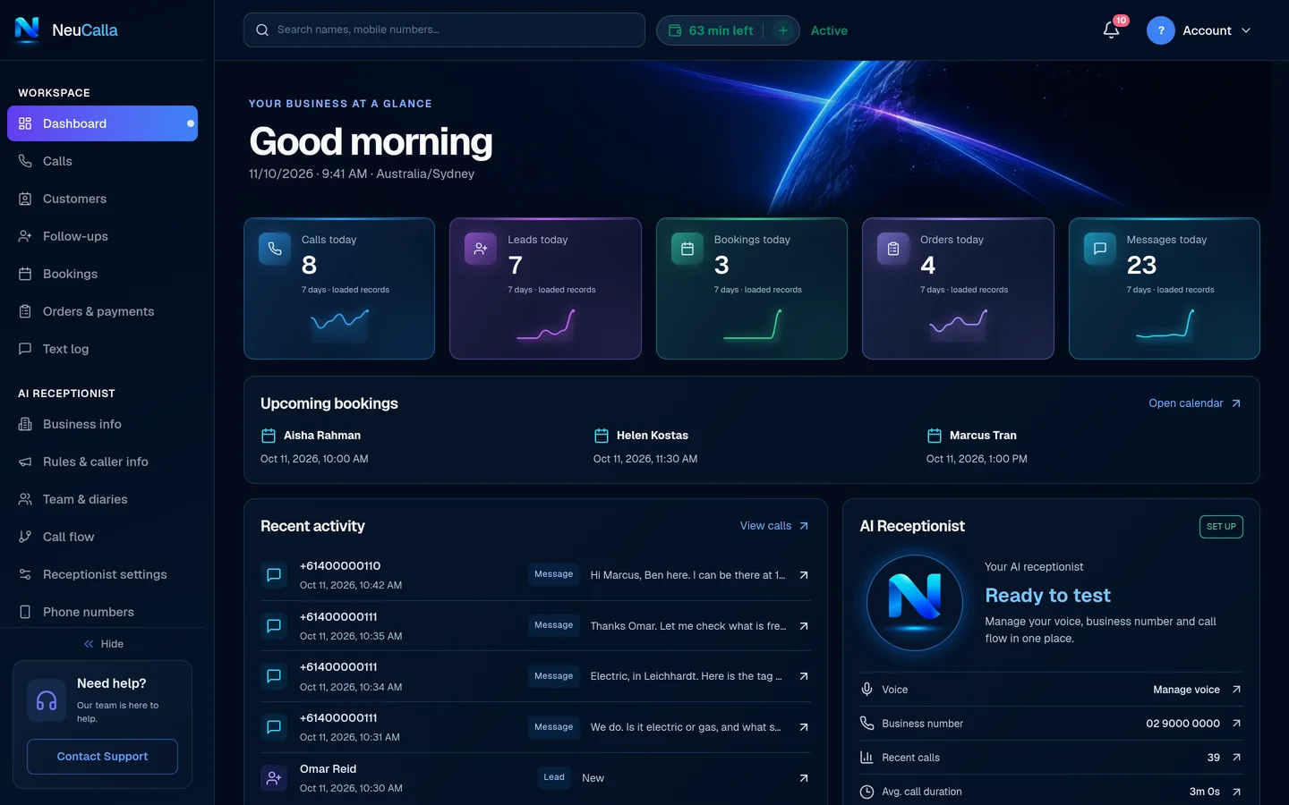Click the NeuCalla logo
Screen dimensions: 1289x805
coord(66,30)
